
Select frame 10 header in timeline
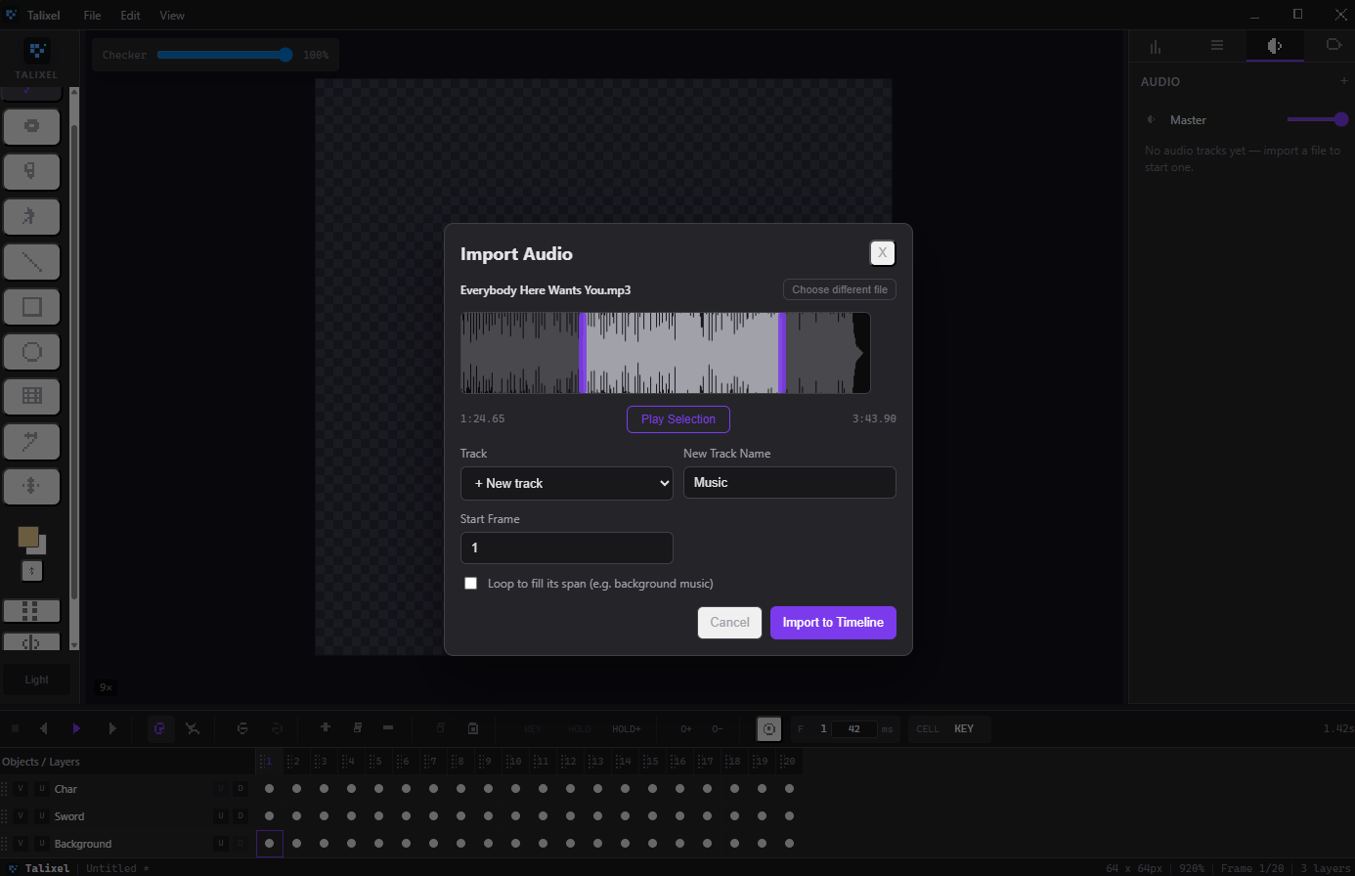(515, 761)
